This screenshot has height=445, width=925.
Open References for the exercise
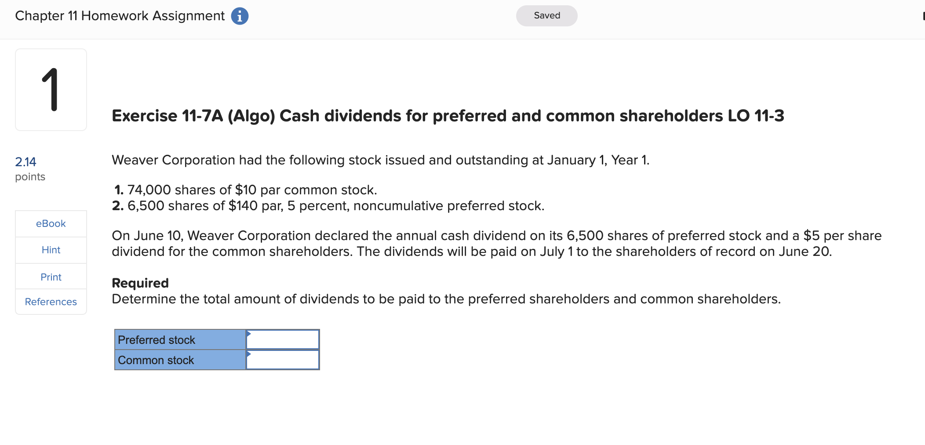pos(51,302)
